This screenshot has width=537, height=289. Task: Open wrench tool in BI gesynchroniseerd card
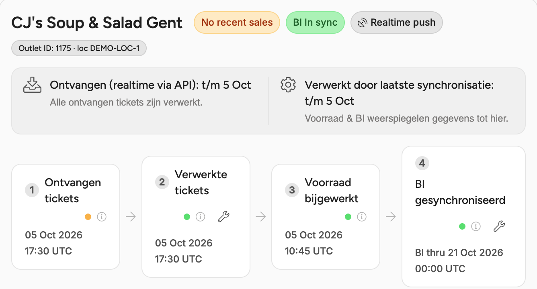point(499,226)
